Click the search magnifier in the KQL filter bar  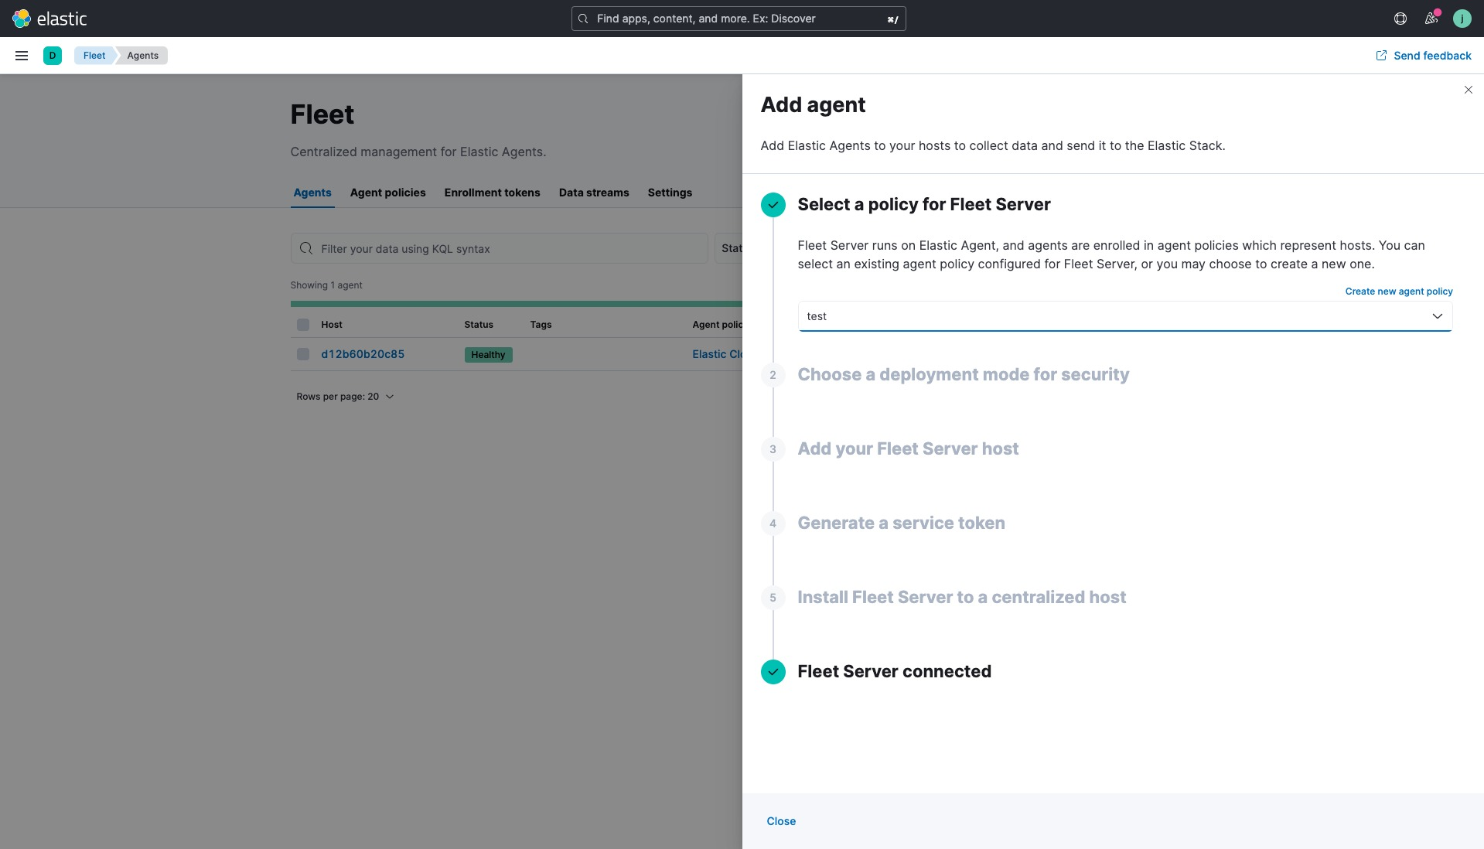click(306, 248)
